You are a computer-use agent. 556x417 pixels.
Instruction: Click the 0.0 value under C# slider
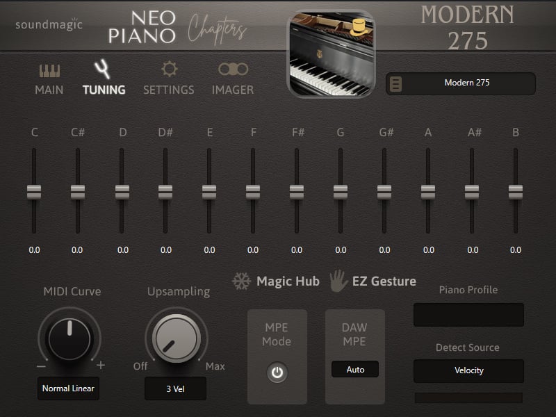[x=77, y=250]
